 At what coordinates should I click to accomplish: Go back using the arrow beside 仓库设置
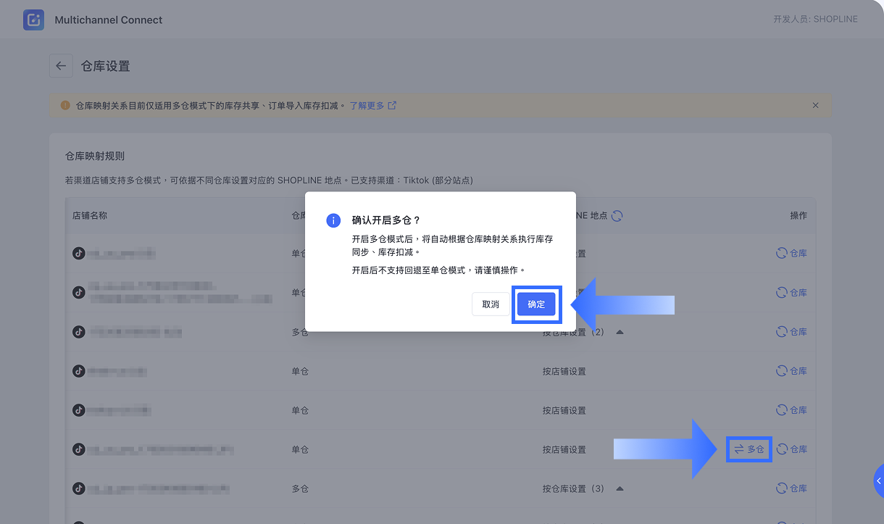click(61, 66)
